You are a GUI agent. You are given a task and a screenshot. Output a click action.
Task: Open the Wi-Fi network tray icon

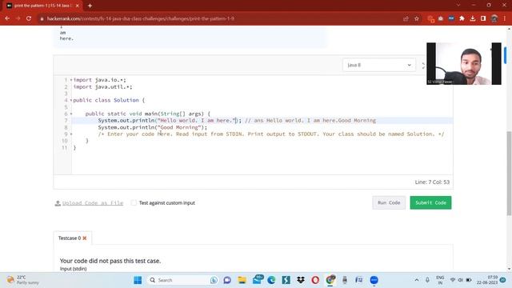click(453, 280)
